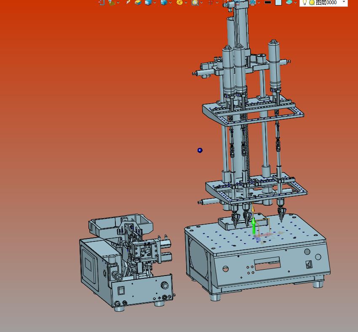
Task: Click the shaded blue cube view icon
Action: coord(148,2)
